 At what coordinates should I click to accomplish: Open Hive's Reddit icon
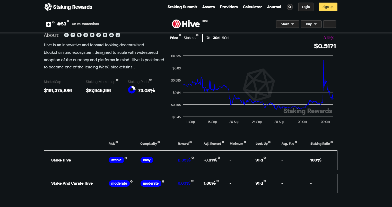point(111,35)
